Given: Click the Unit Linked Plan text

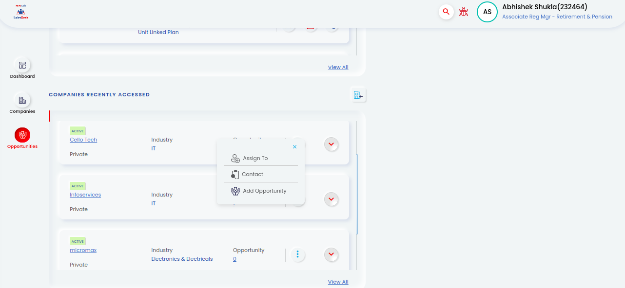Looking at the screenshot, I should [x=158, y=32].
